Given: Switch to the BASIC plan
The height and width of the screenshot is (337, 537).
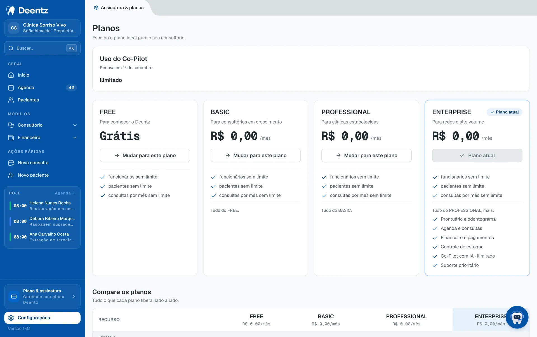Looking at the screenshot, I should point(256,155).
